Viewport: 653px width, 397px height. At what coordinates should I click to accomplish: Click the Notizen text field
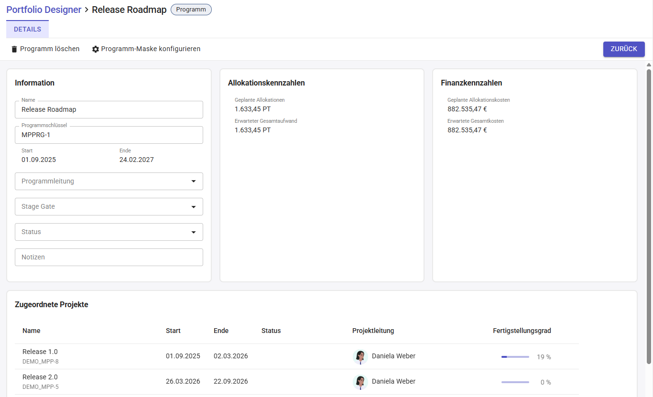point(109,257)
